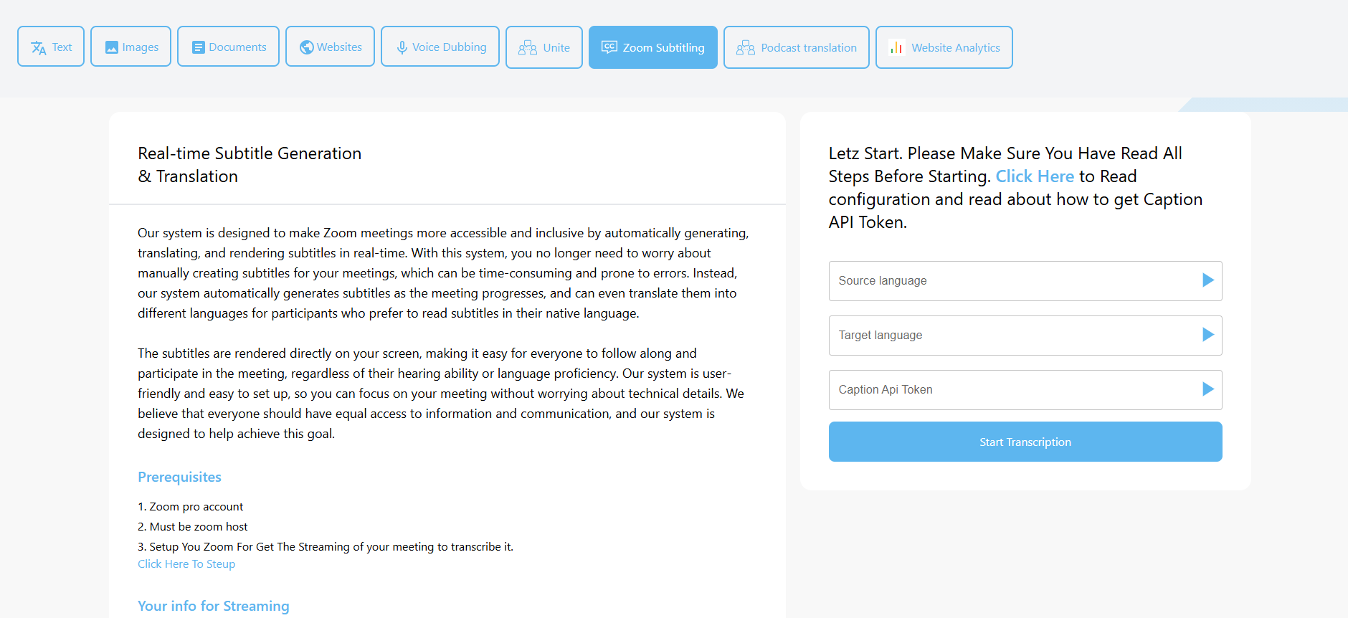
Task: Click the Text translate icon
Action: tap(39, 48)
